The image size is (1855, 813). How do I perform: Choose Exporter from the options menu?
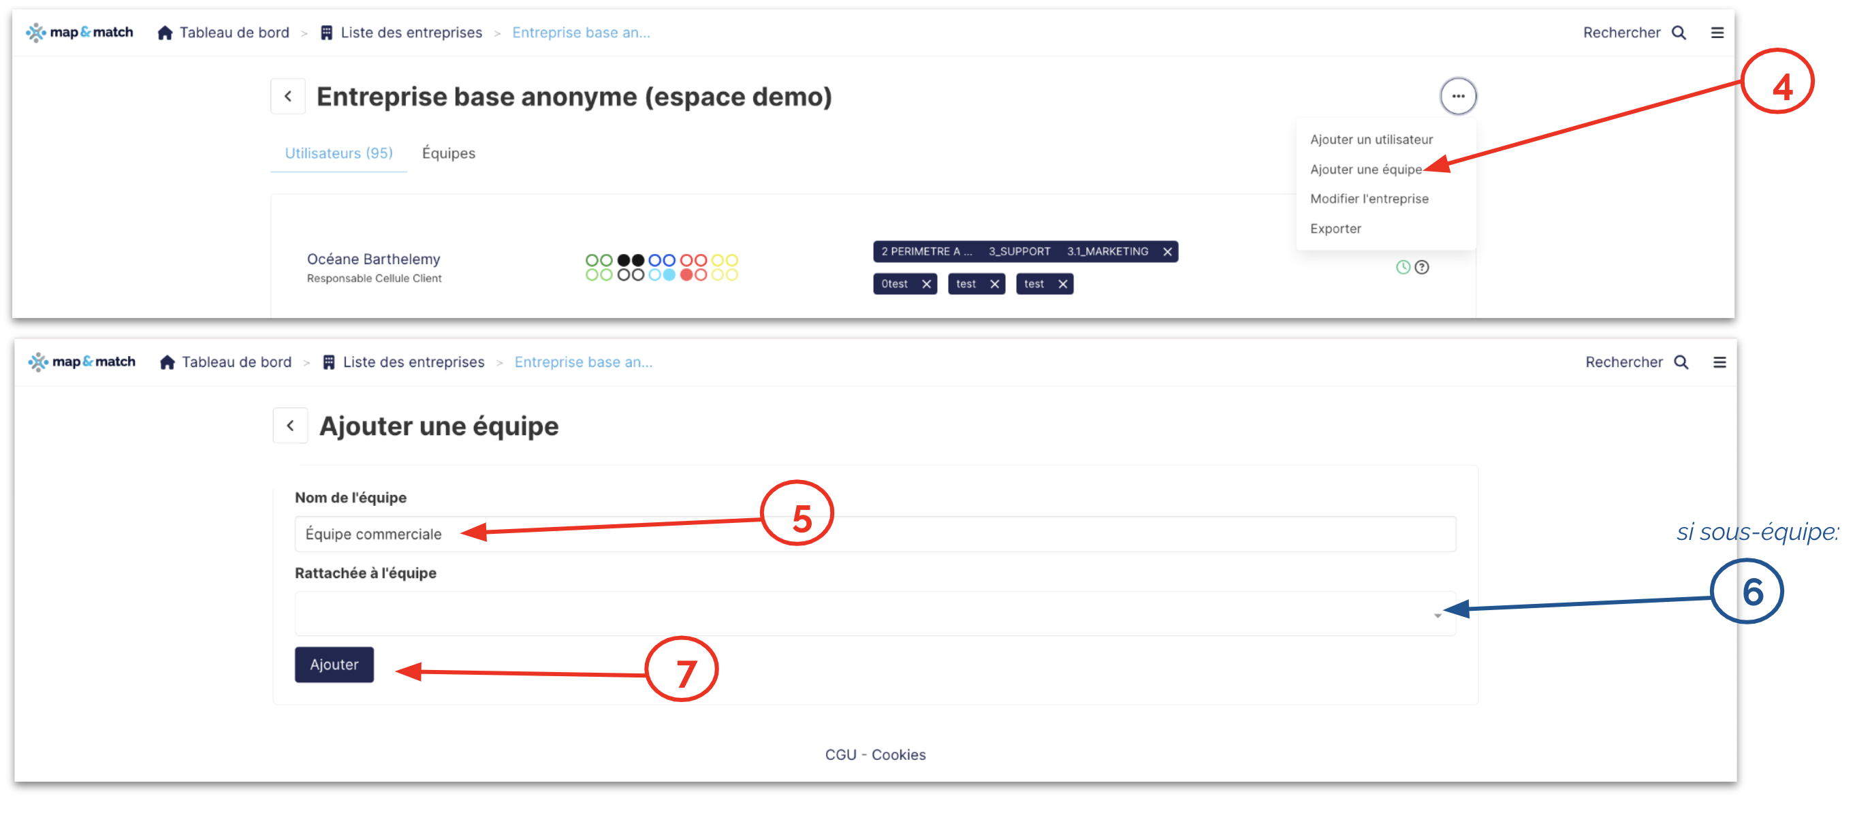click(x=1335, y=228)
